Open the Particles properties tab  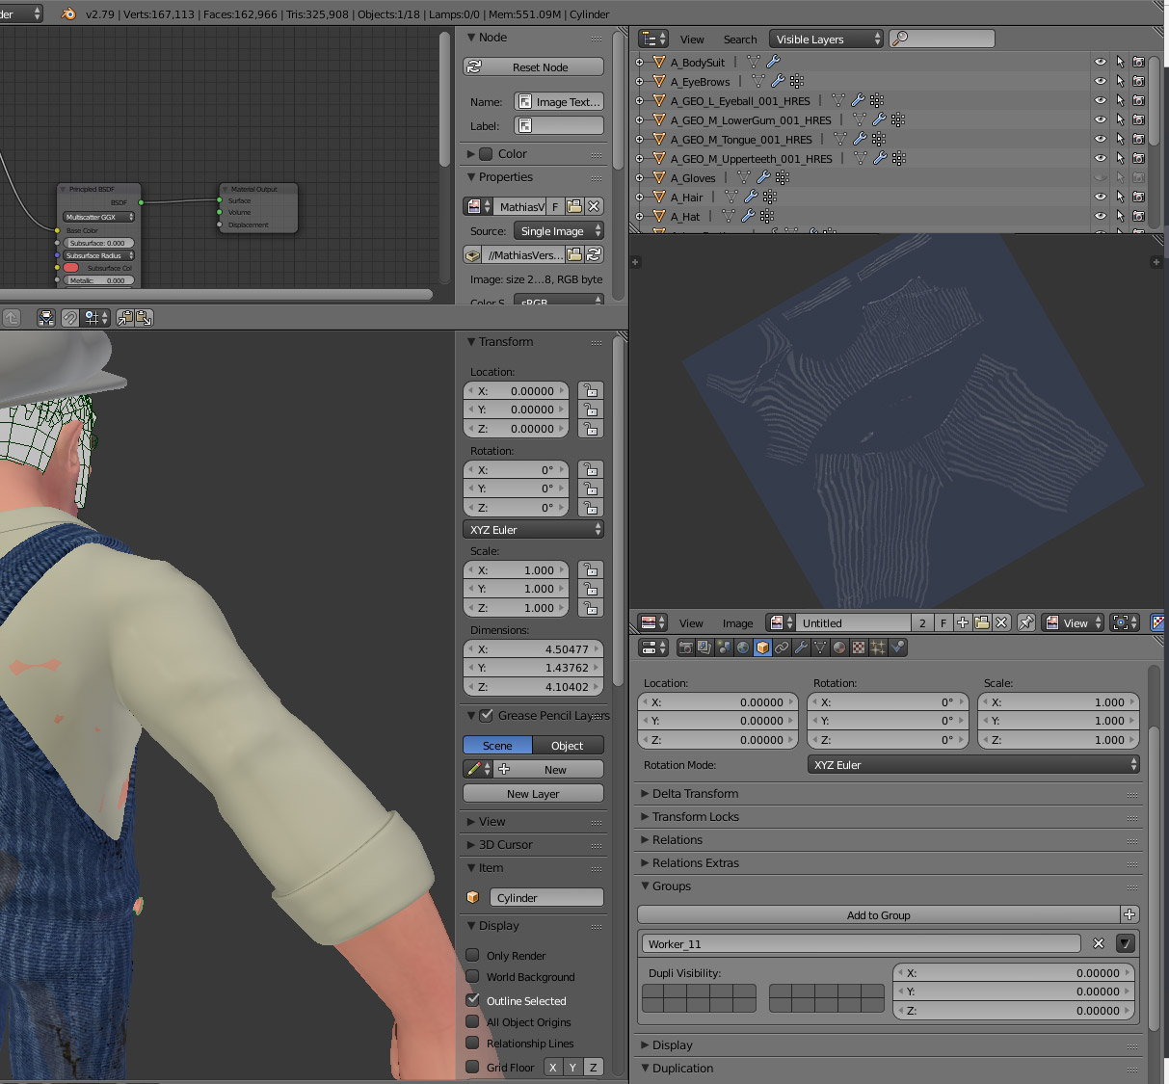[878, 648]
